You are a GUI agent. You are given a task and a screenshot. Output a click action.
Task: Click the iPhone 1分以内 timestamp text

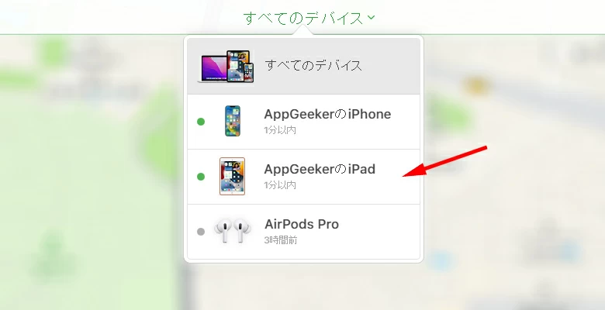280,130
